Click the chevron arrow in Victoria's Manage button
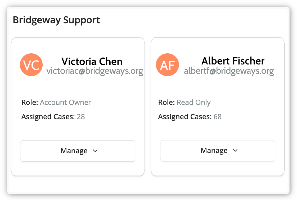297x200 pixels. point(95,151)
